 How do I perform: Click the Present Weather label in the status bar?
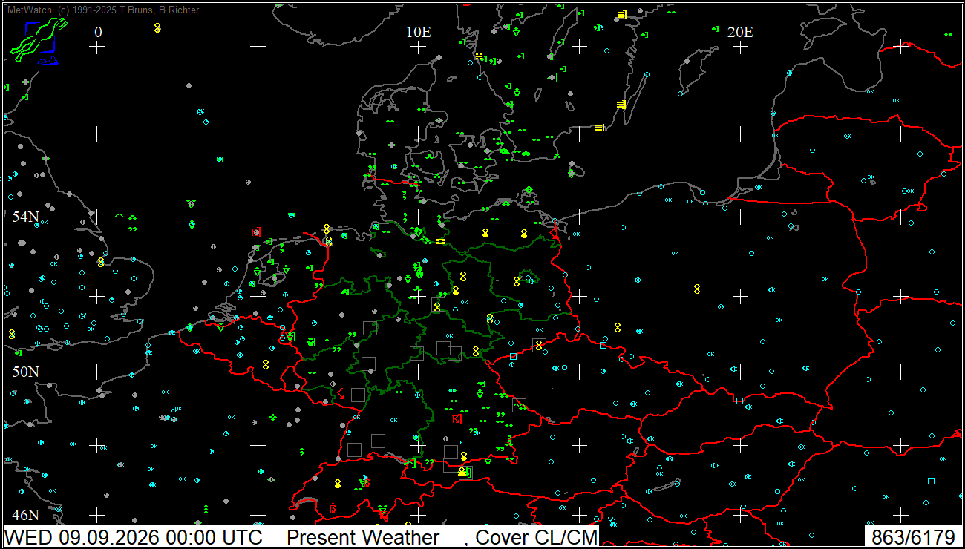363,537
